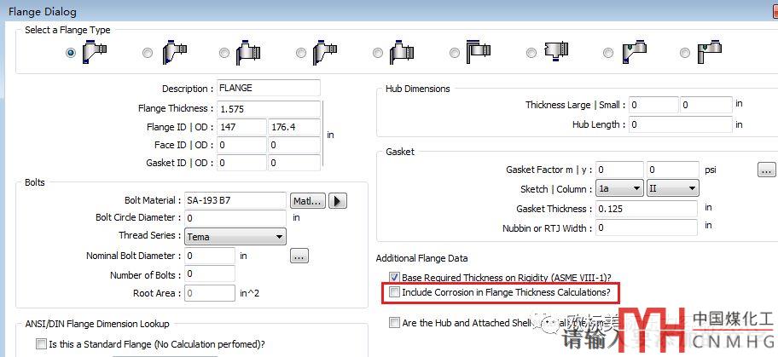The image size is (778, 357).
Task: Click the ANSI/DIN Flange Dimension Lookup label
Action: (x=97, y=324)
